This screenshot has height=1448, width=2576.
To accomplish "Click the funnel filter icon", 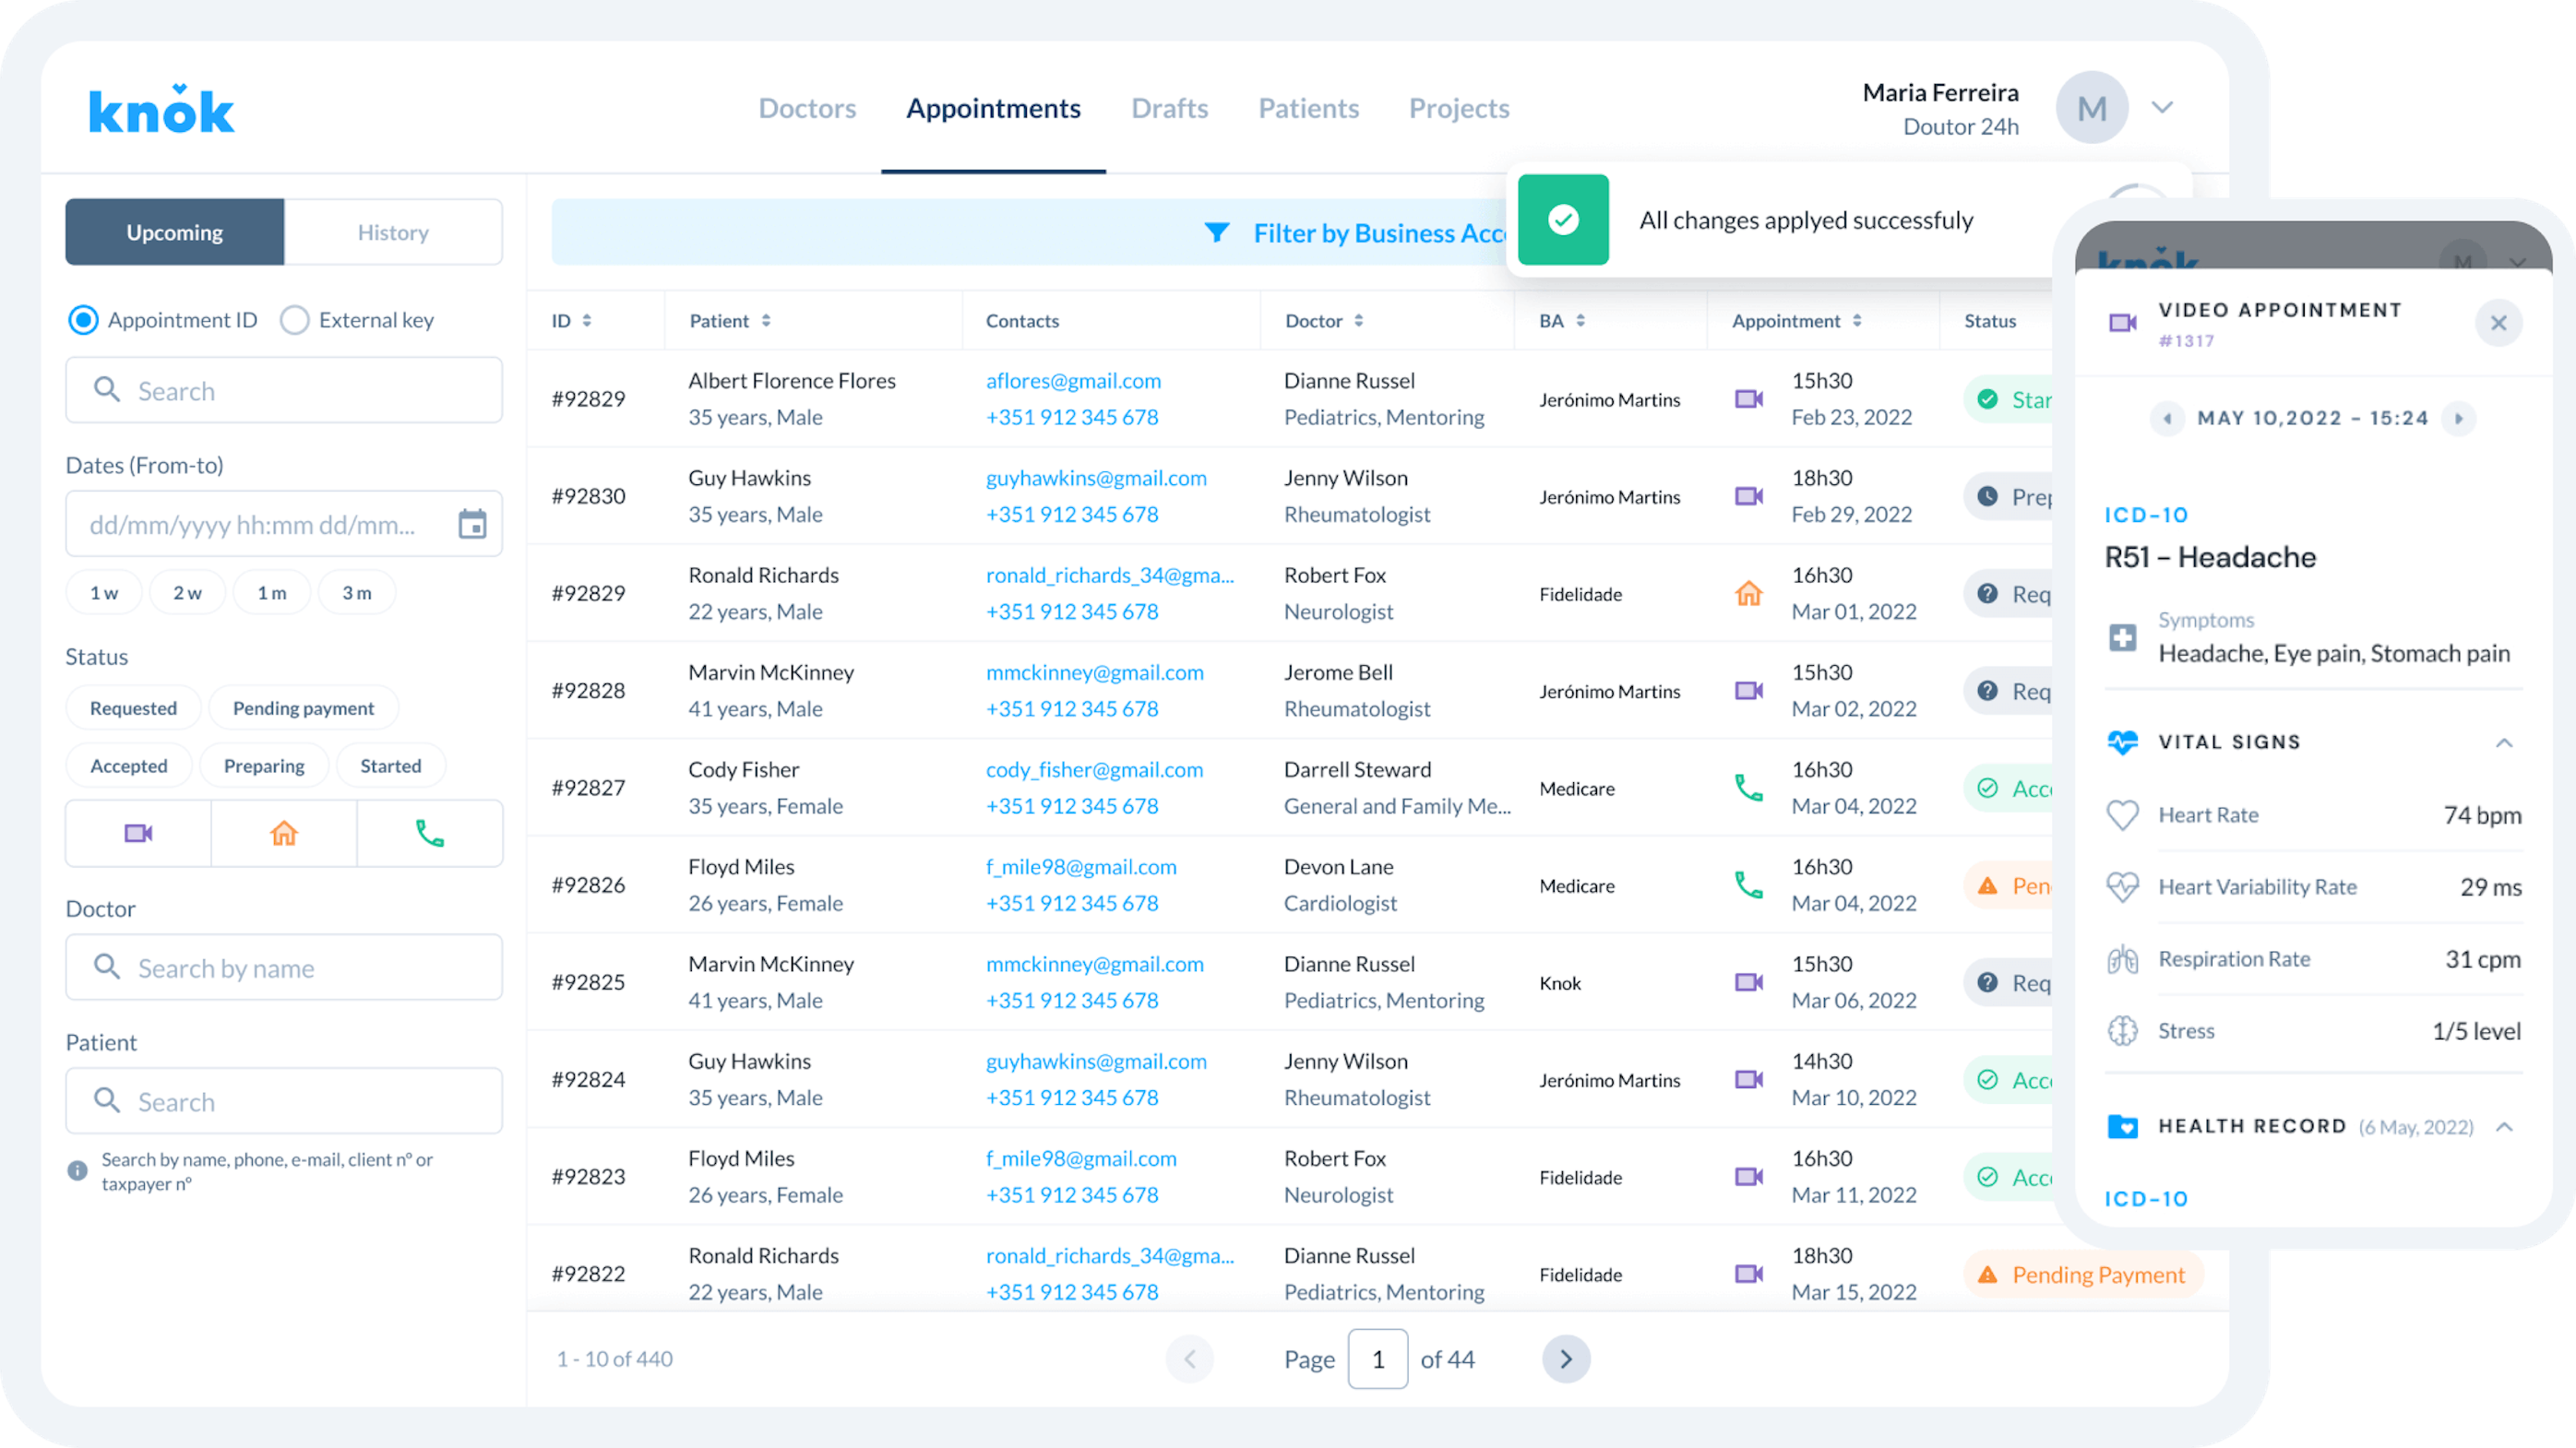I will (x=1216, y=232).
